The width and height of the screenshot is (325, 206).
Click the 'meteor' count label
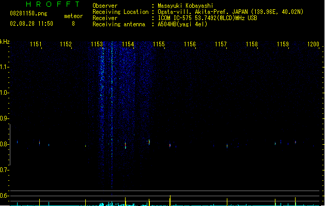73,16
